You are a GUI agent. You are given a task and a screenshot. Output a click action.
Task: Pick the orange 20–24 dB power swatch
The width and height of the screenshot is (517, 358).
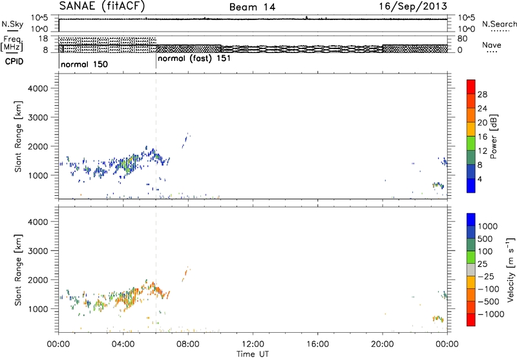click(x=471, y=115)
